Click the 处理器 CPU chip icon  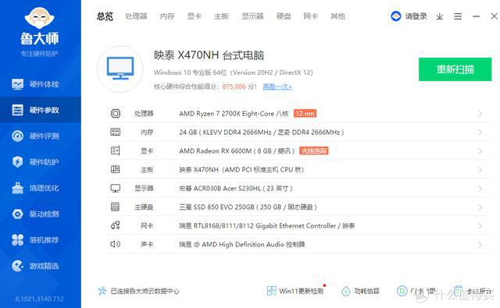point(116,113)
